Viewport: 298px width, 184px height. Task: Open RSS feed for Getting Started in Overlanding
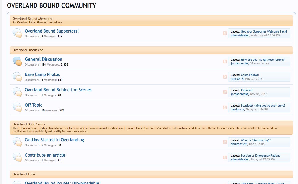click(x=225, y=142)
